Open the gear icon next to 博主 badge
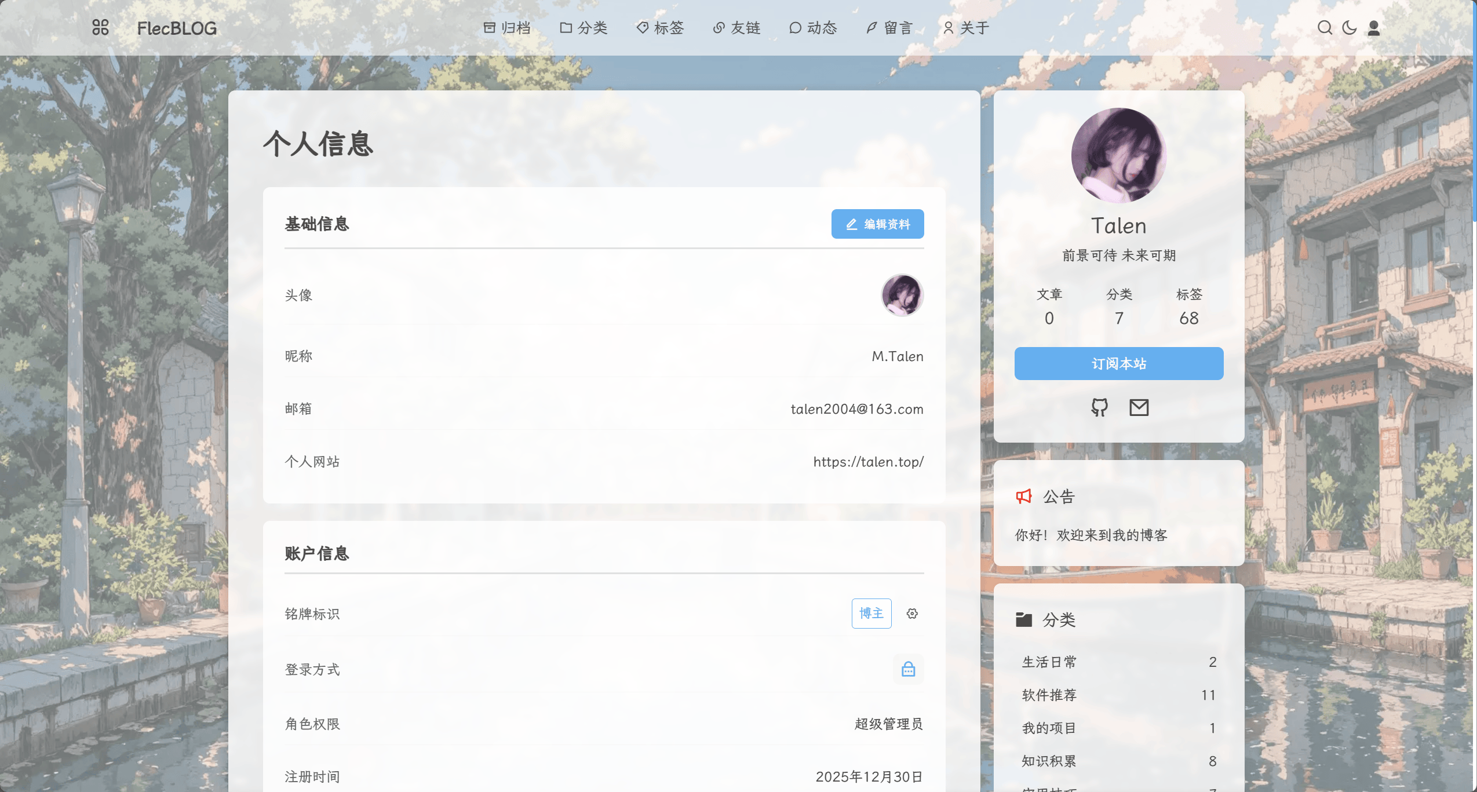1477x792 pixels. tap(911, 613)
